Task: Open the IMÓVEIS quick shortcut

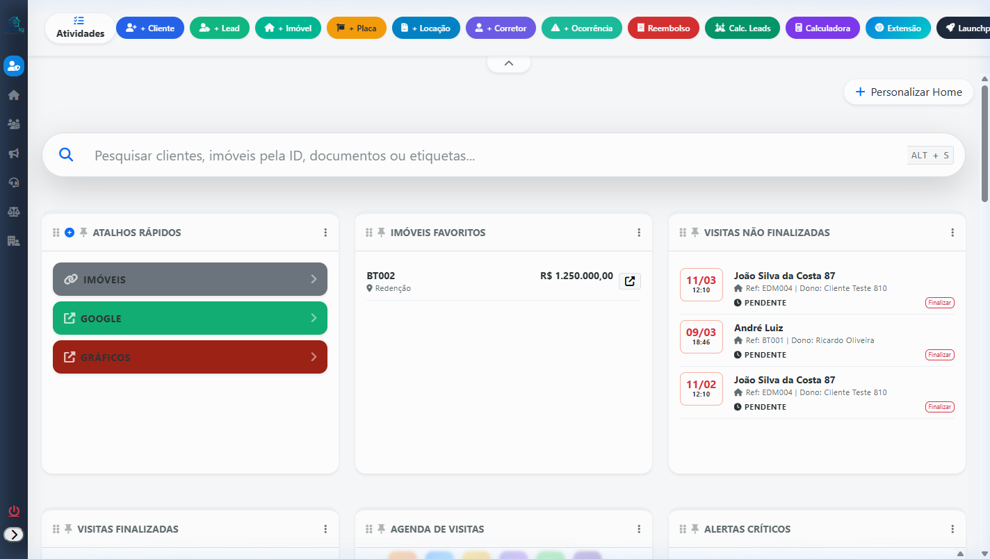Action: pyautogui.click(x=190, y=279)
